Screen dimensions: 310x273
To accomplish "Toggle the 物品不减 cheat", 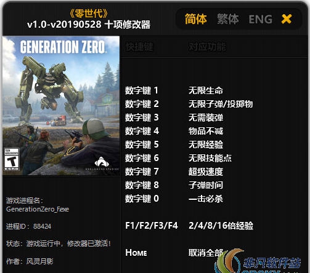I will pos(206,131).
